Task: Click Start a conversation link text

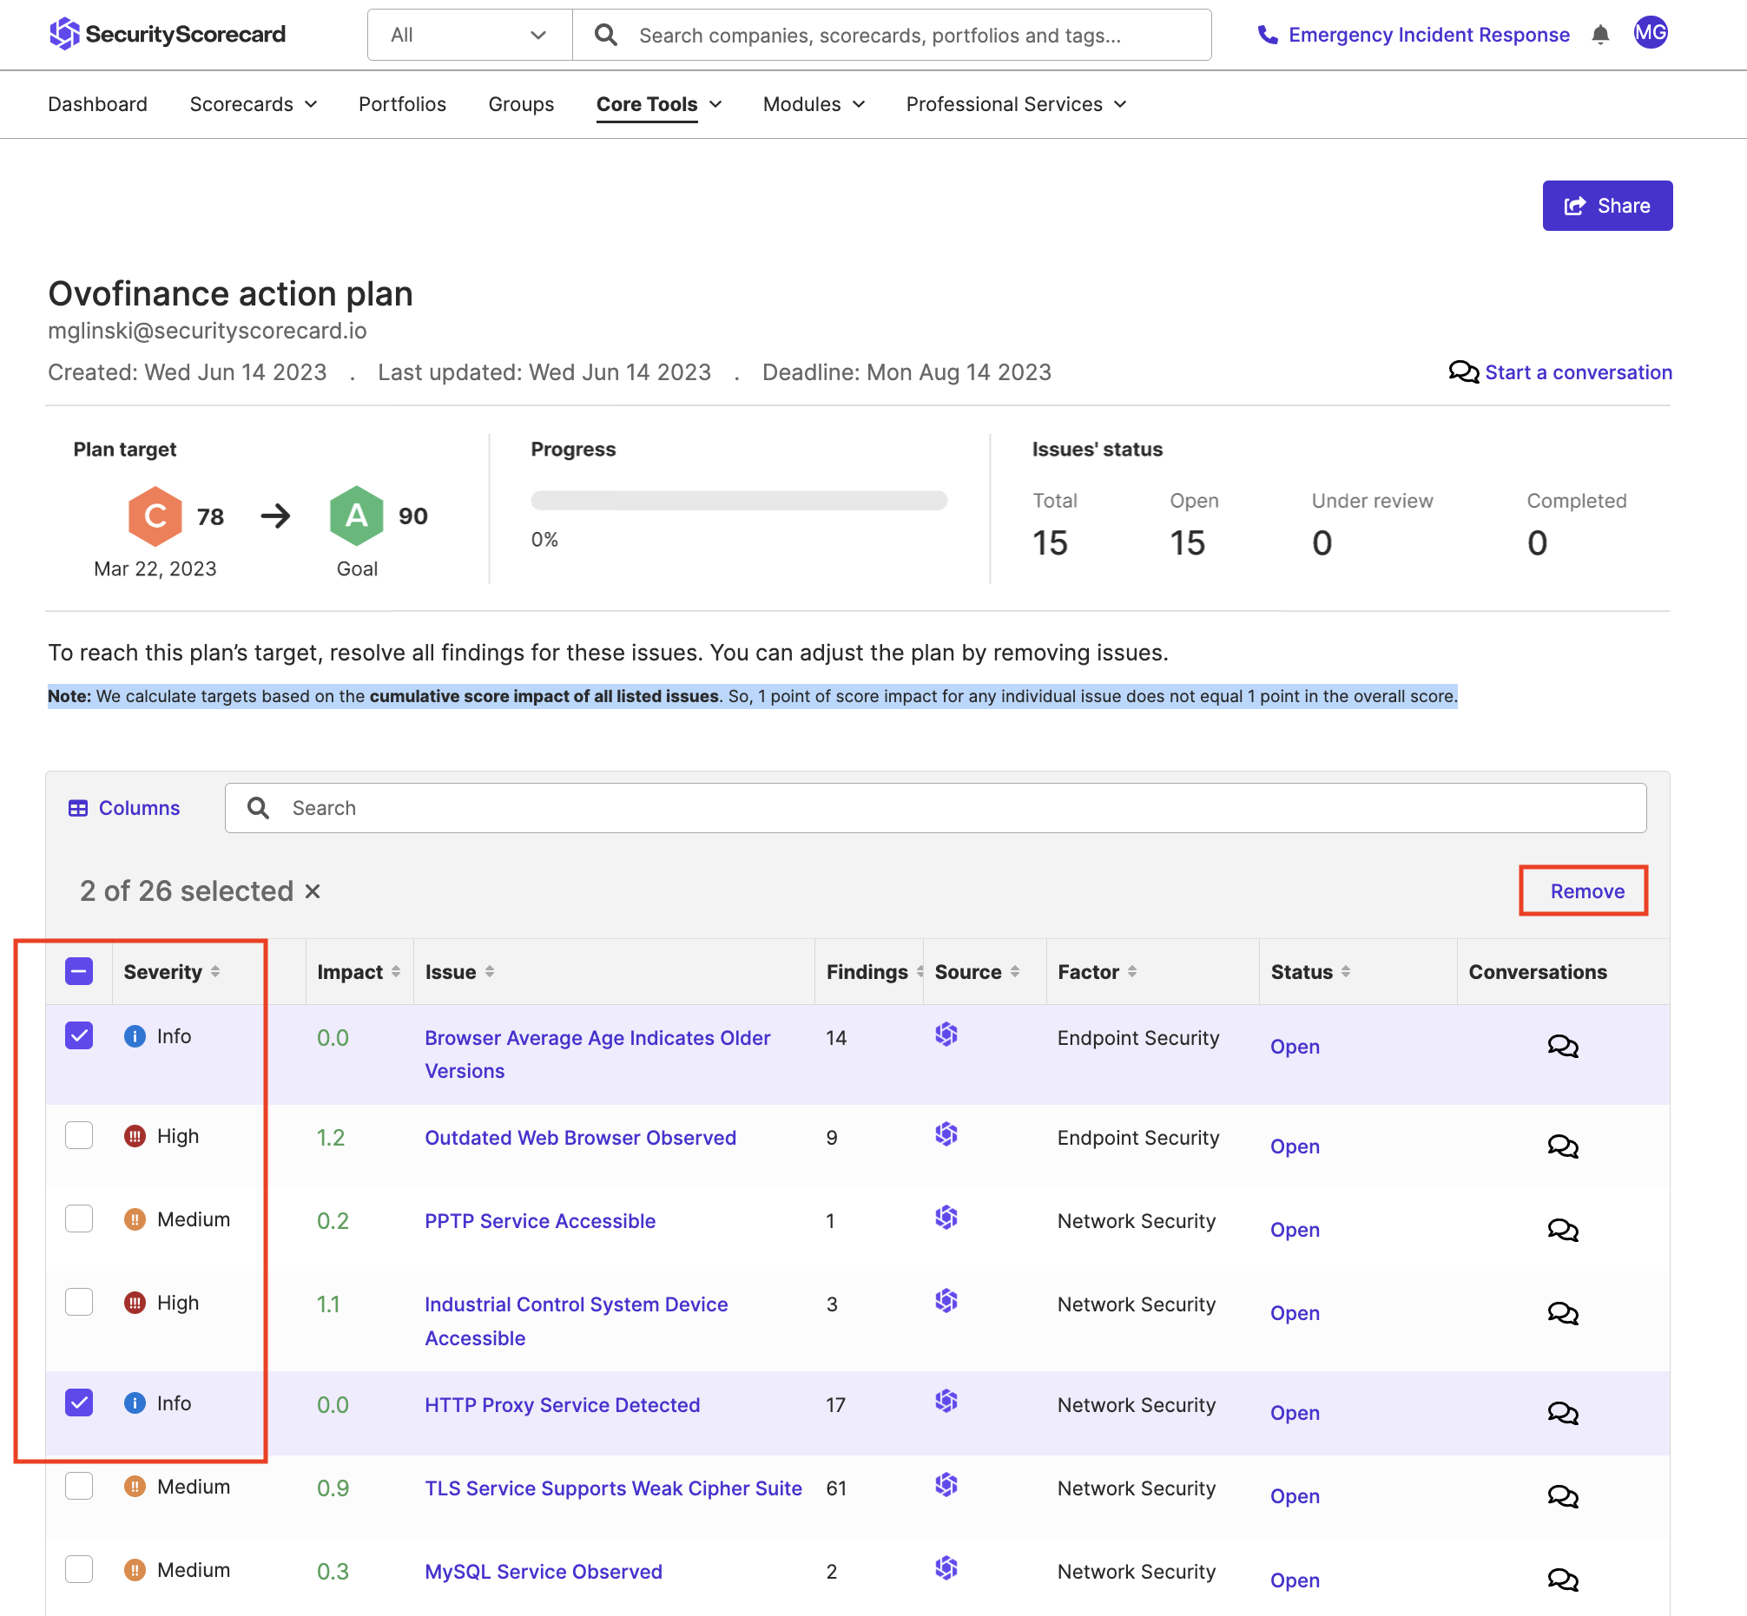Action: pos(1579,372)
